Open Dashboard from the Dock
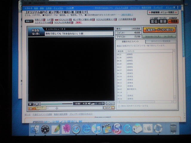This screenshot has height=143, width=191. [45, 129]
